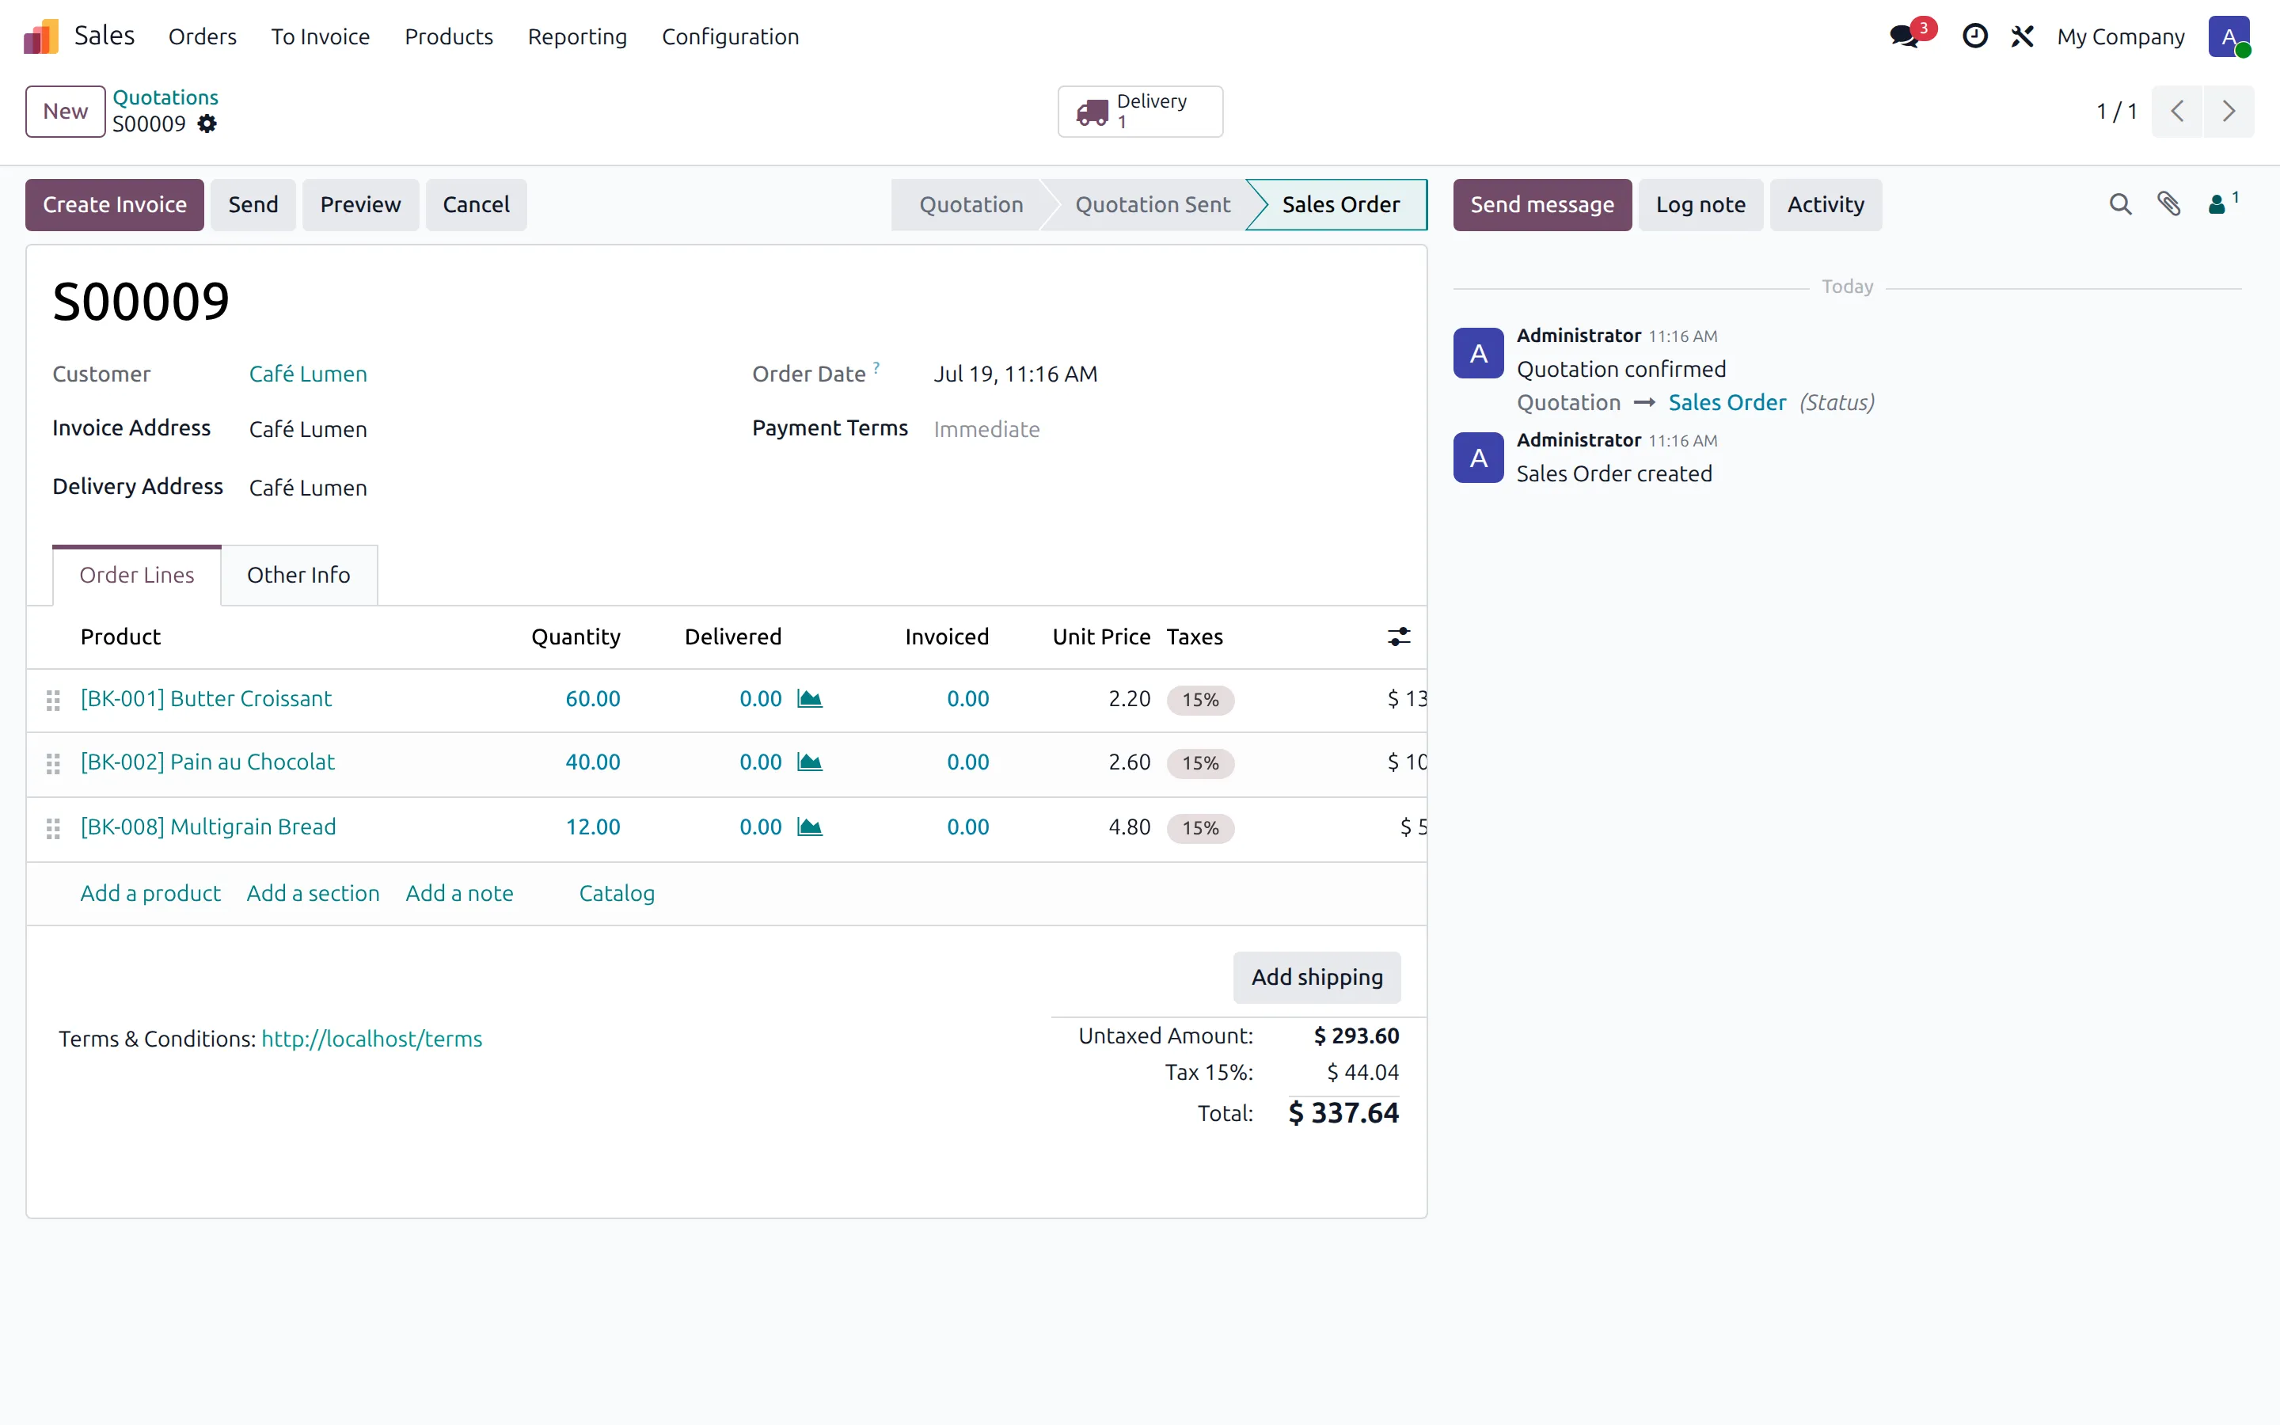Click the Payment Terms Immediate field

click(986, 429)
